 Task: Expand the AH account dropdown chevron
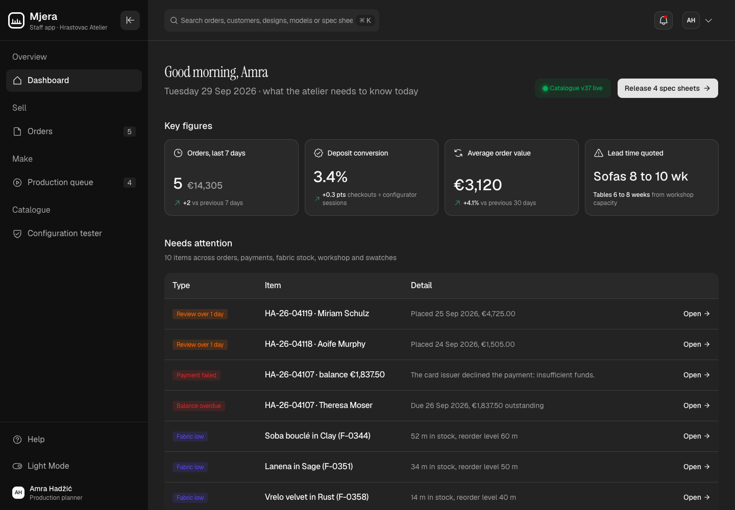(x=708, y=20)
